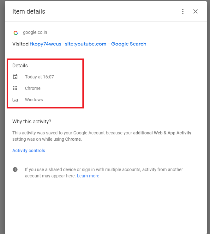Click the Chrome product label
The height and width of the screenshot is (234, 210).
pos(33,88)
